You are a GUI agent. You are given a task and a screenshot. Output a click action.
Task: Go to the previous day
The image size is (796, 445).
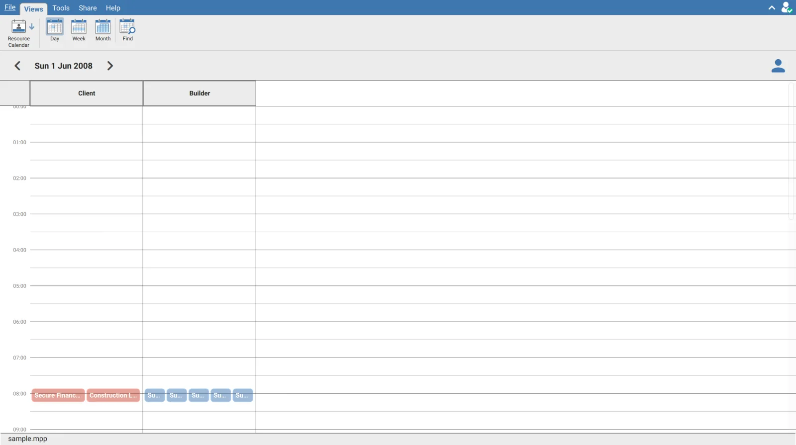click(x=17, y=66)
